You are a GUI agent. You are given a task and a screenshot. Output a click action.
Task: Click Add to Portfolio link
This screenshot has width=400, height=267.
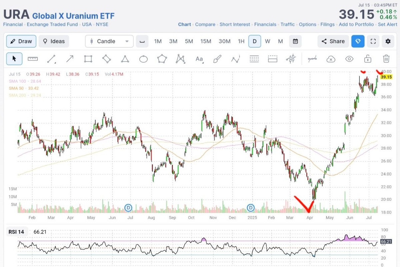356,24
